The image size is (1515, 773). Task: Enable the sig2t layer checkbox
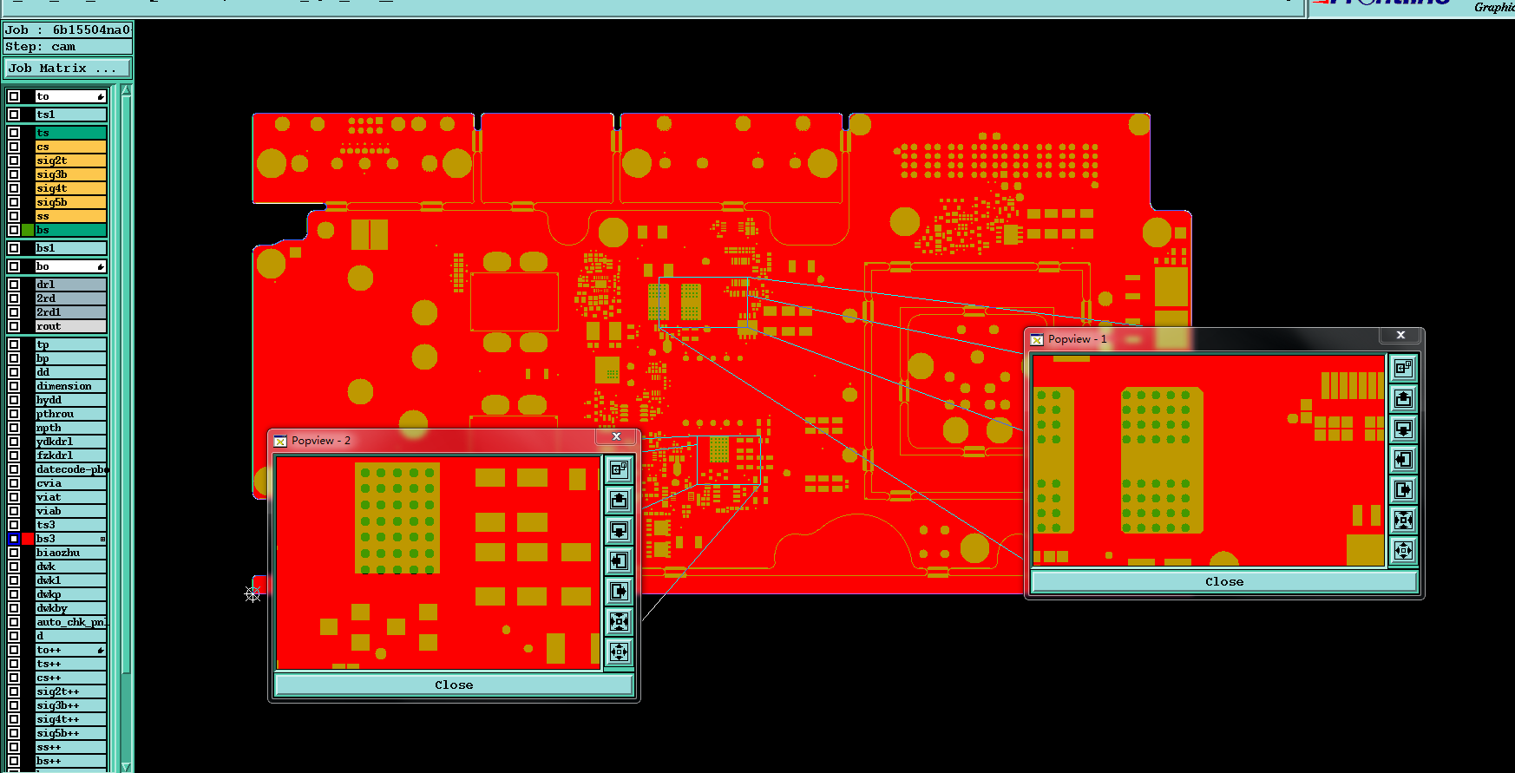point(14,160)
